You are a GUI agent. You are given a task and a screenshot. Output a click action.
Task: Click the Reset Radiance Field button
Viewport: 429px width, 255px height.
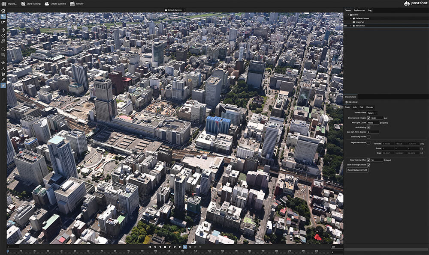(x=357, y=170)
